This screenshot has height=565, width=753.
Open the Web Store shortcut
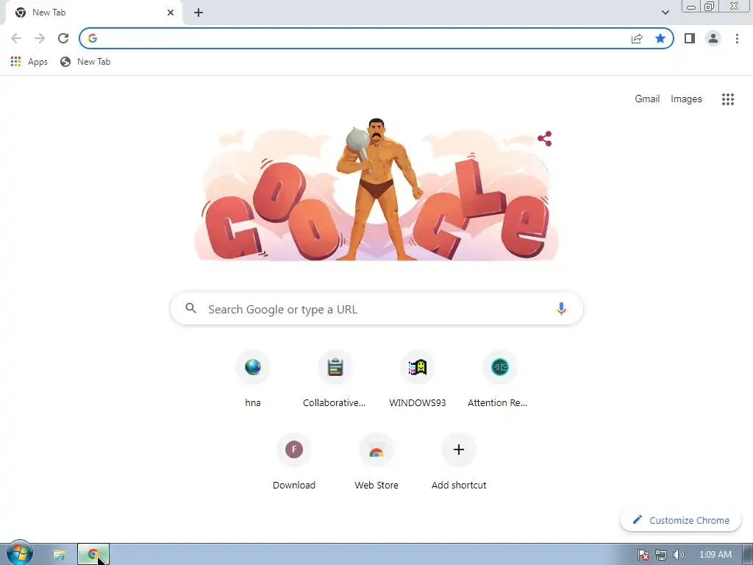point(376,462)
